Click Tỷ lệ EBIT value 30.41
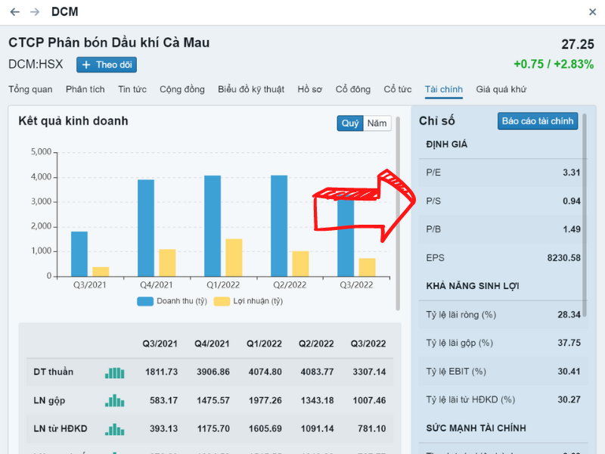The height and width of the screenshot is (454, 605). tap(569, 372)
